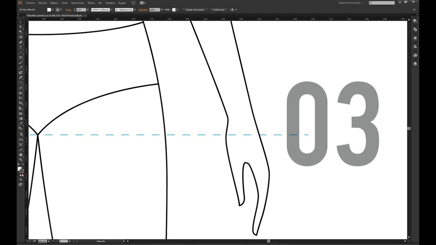Screen dimensions: 436x245
Task: Open the arrange documents dropdown
Action: (143, 3)
